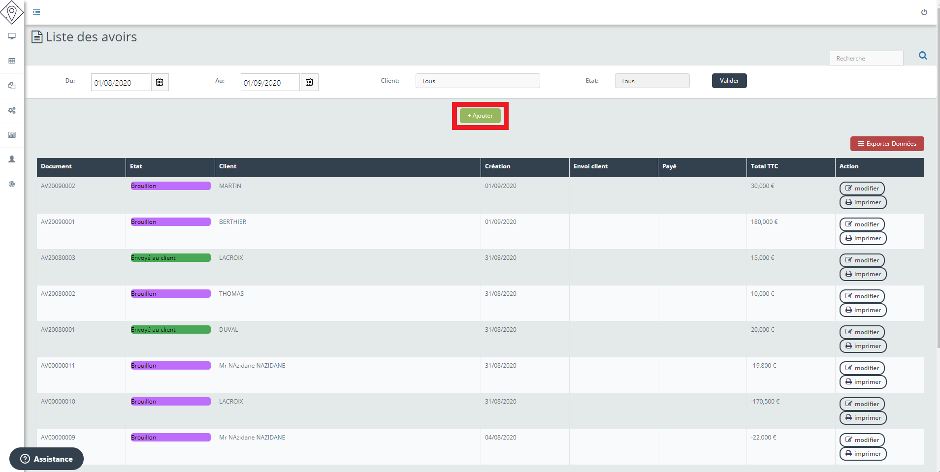Image resolution: width=940 pixels, height=472 pixels.
Task: Open the documents copy icon in sidebar
Action: click(12, 86)
